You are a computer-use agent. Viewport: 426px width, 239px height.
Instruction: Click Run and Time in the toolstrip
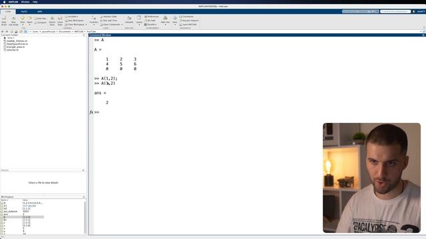click(x=108, y=21)
